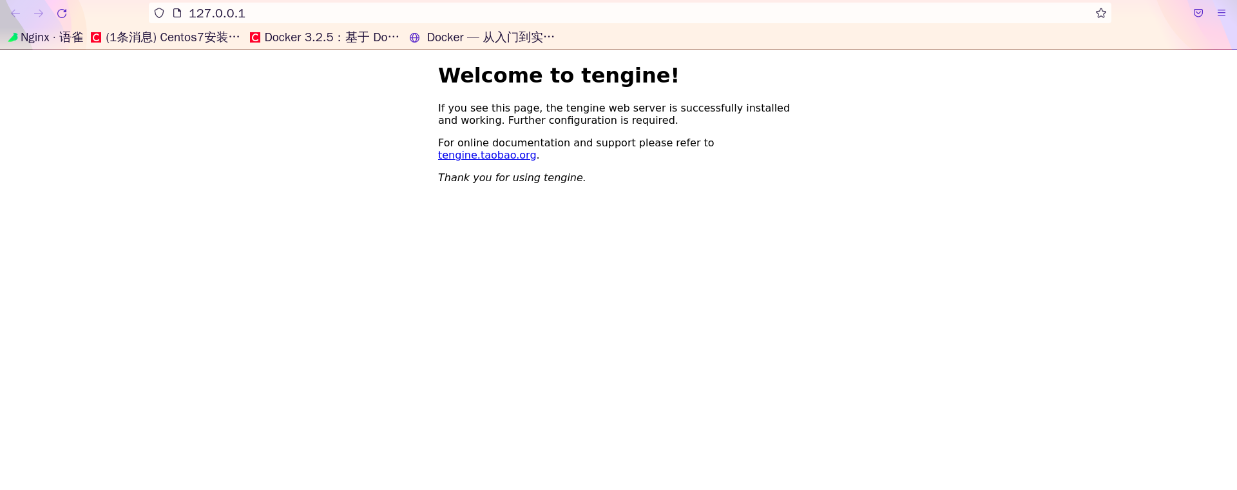
Task: Click the Welcome to tengine! heading
Action: click(559, 75)
